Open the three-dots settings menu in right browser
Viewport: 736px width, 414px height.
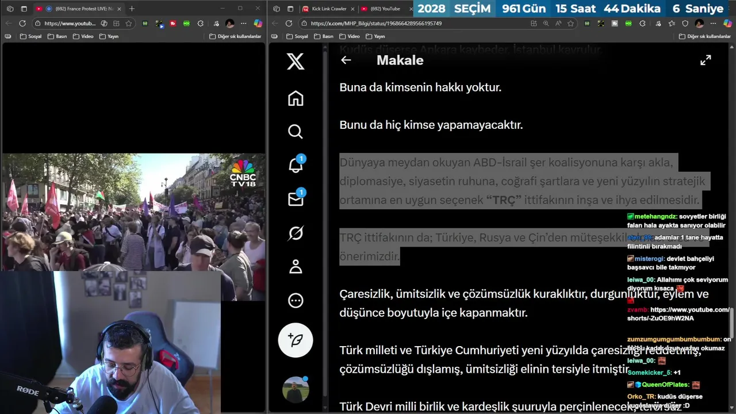point(713,24)
